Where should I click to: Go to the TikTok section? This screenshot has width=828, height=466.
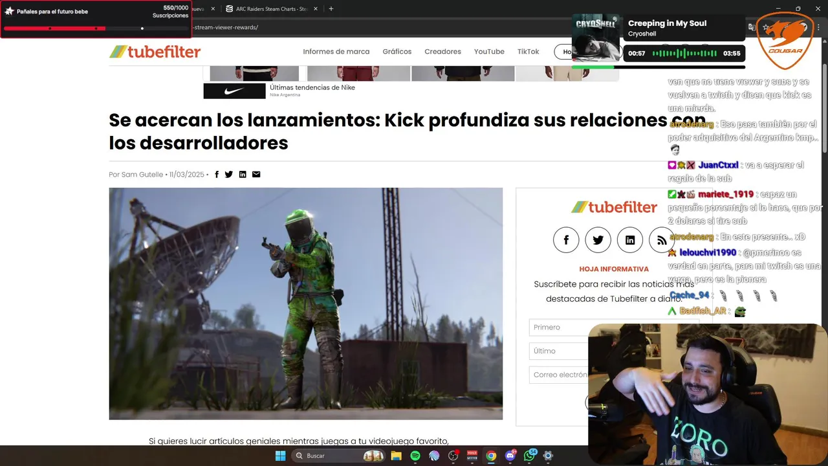[528, 52]
